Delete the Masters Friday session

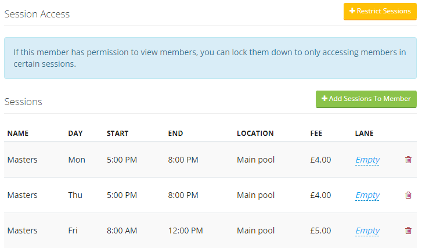[x=408, y=231]
